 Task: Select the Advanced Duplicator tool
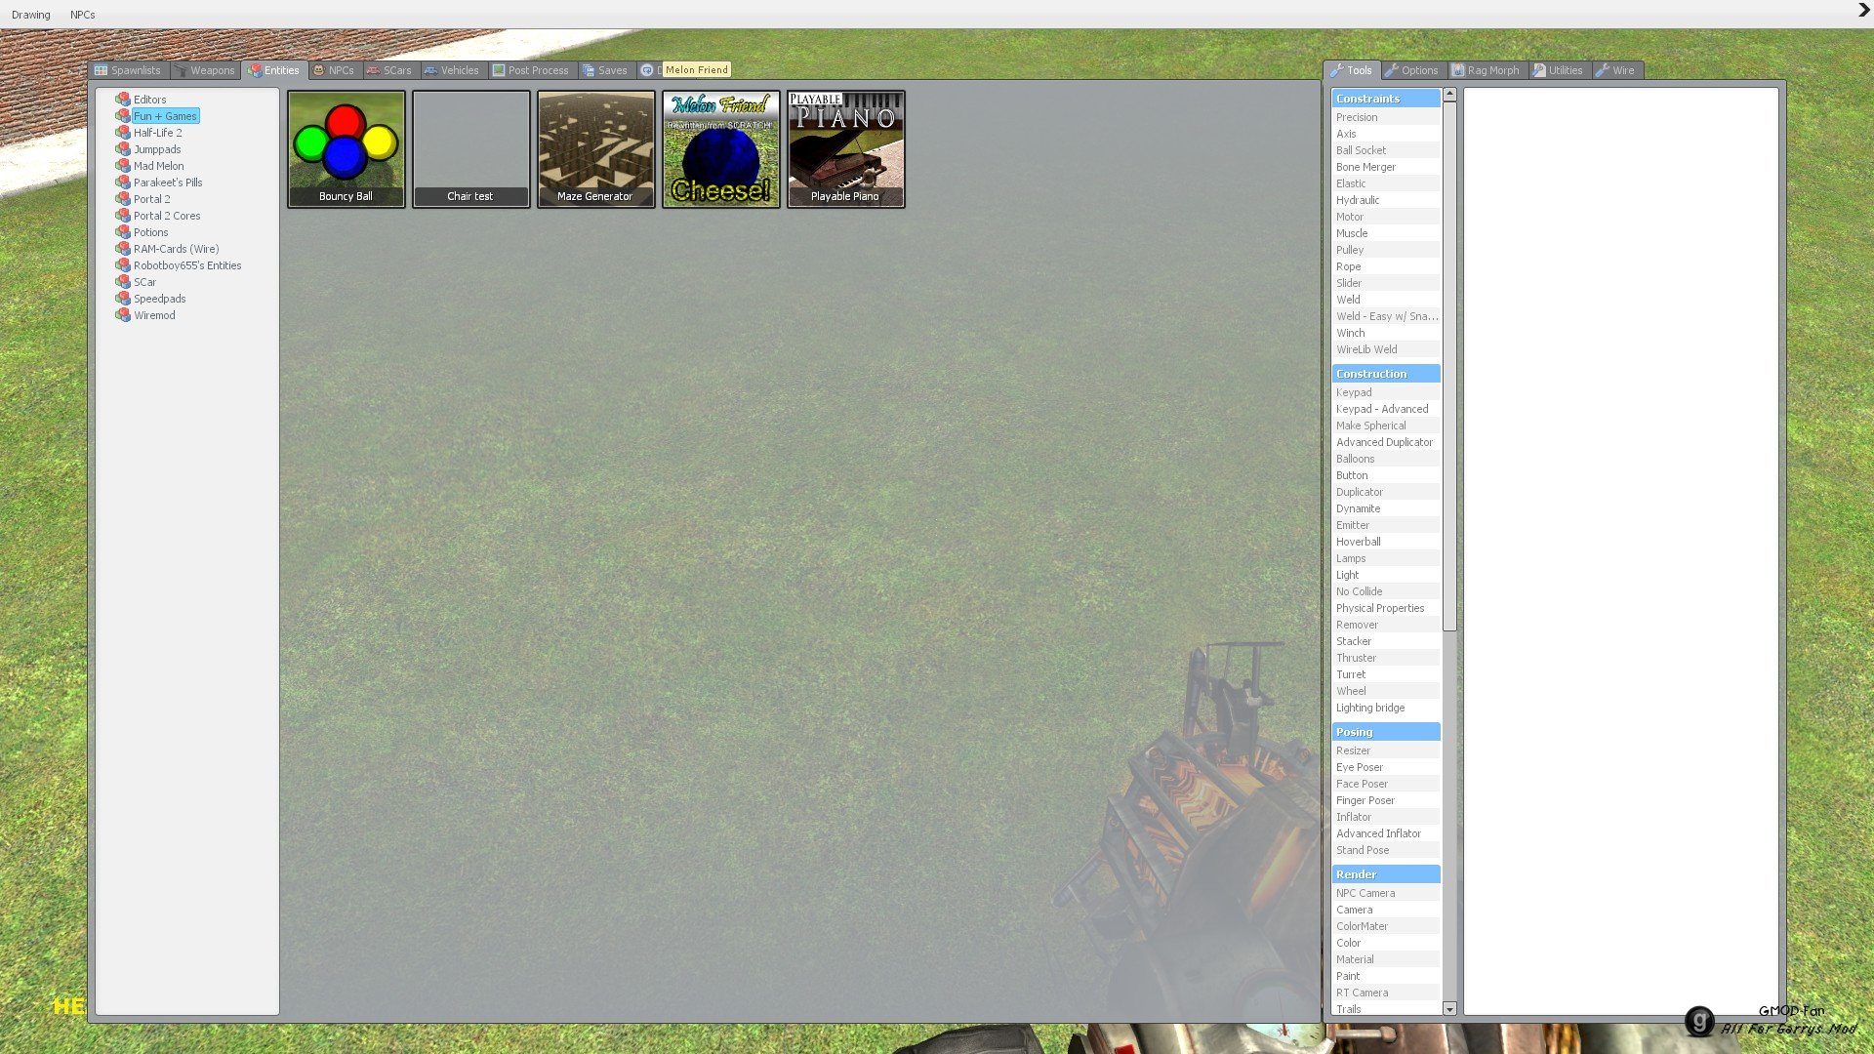point(1386,442)
